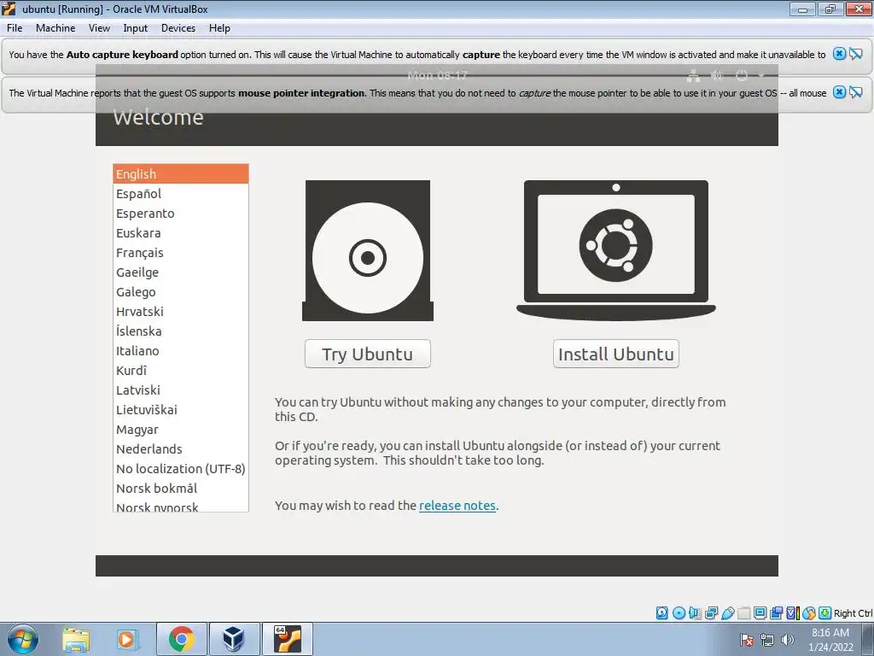
Task: Open the Ubuntu top bar power icon
Action: coord(742,75)
